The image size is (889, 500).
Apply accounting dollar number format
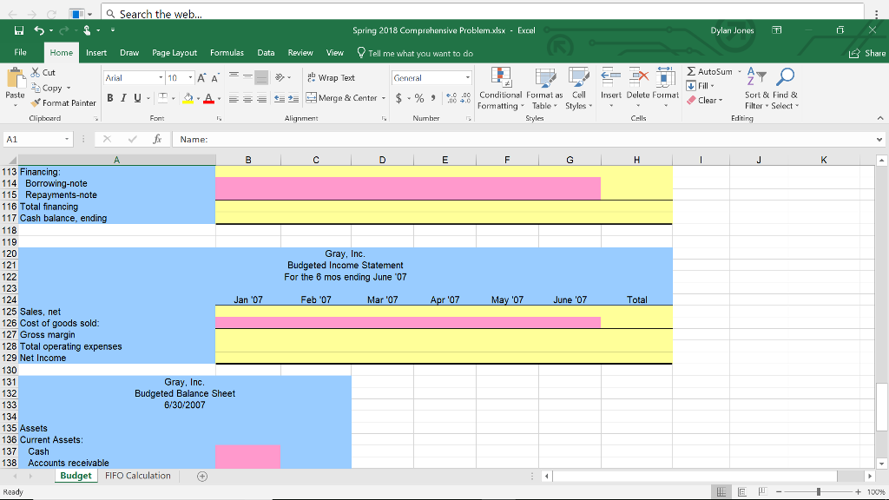(x=398, y=98)
